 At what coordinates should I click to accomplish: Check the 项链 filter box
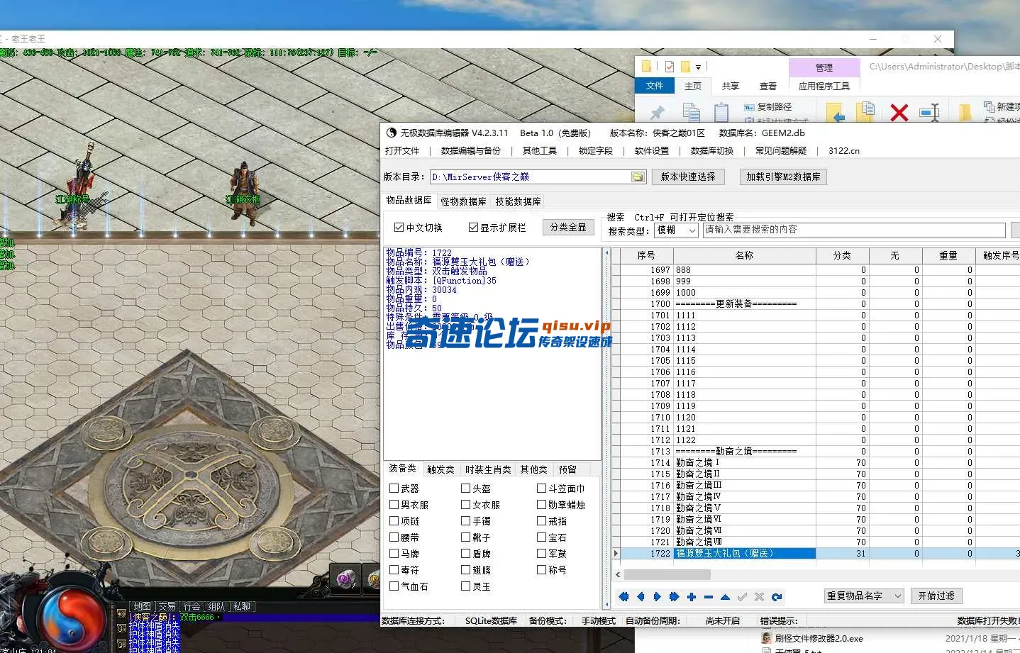[394, 521]
